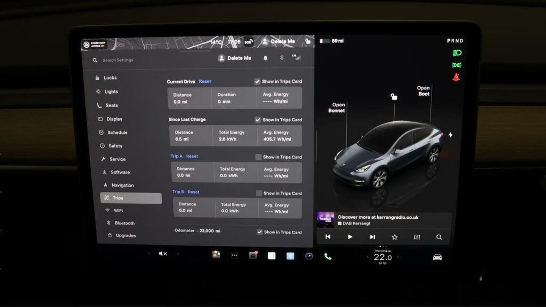Toggle Show in Trips Card for Odometer

point(259,232)
